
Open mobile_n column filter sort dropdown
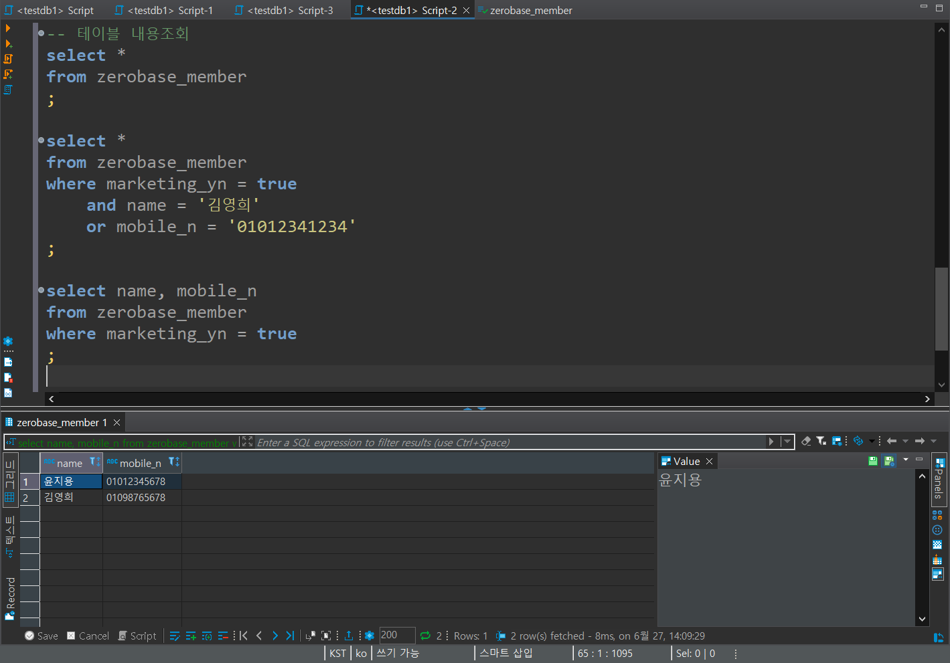173,462
